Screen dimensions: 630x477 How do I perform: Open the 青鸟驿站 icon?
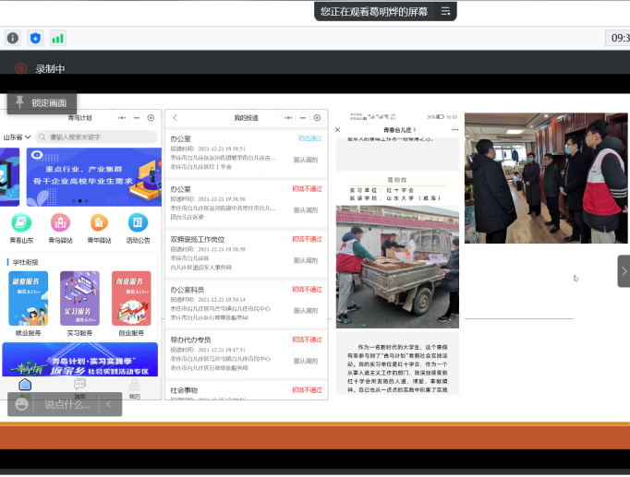point(60,223)
